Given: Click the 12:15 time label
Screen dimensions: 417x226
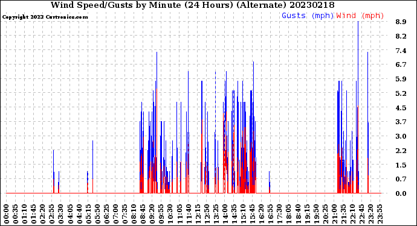Looking at the screenshot, I should [198, 214].
